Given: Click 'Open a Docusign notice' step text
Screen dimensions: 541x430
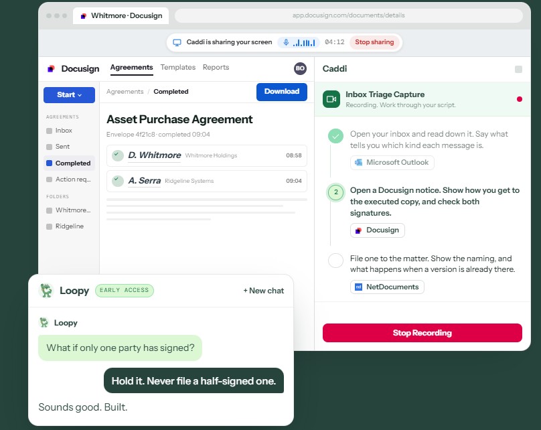Looking at the screenshot, I should coord(435,202).
